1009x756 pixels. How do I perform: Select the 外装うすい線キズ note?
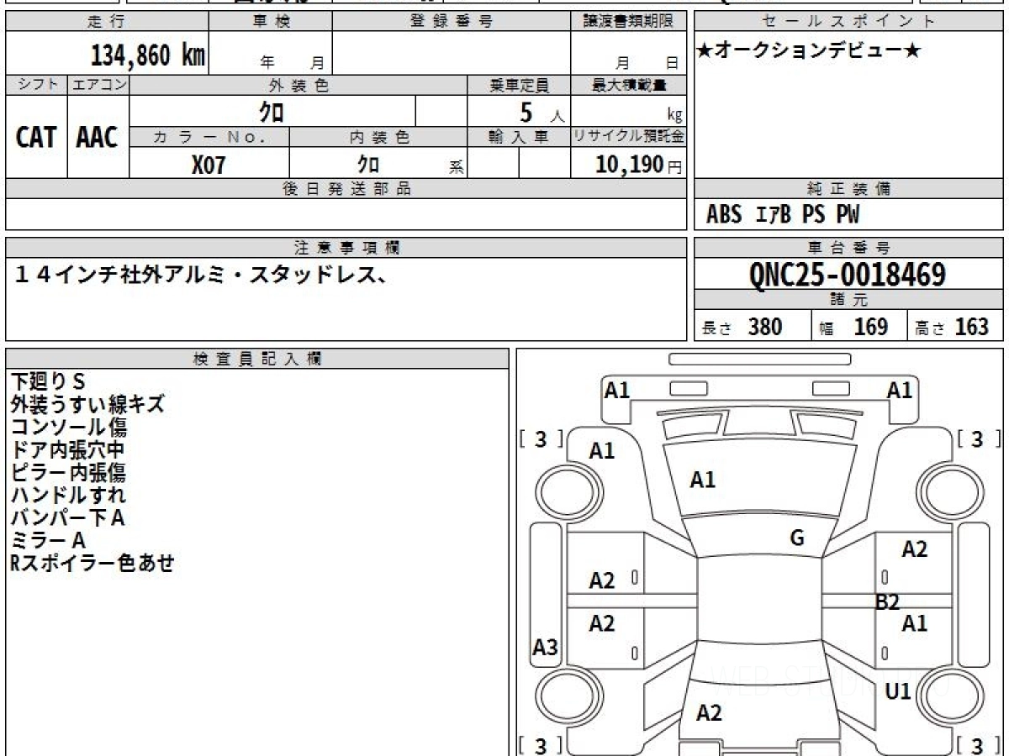[x=87, y=405]
